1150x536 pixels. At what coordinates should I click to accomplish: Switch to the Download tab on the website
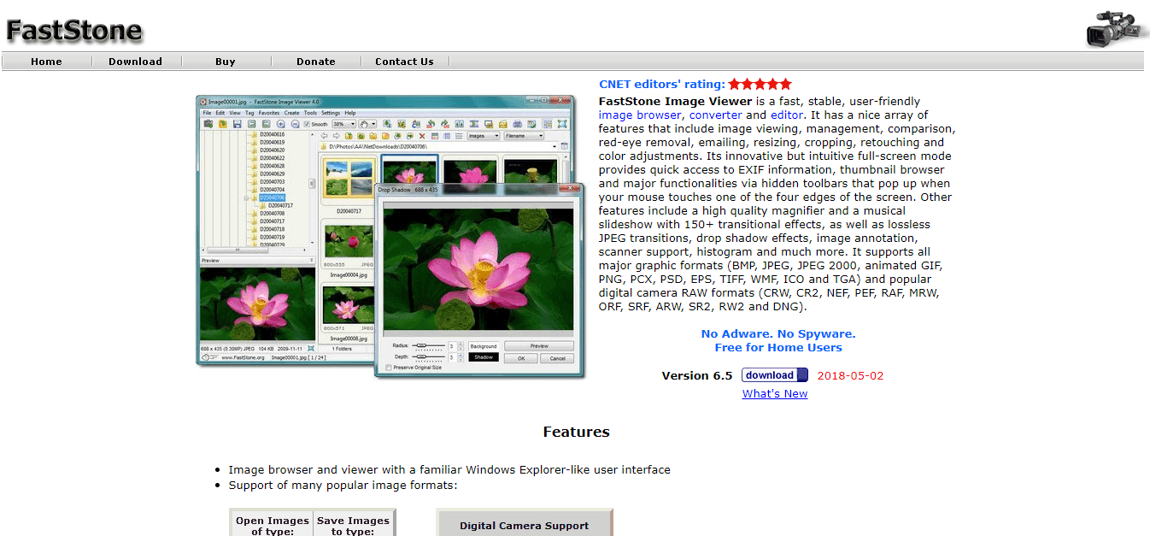(x=135, y=61)
